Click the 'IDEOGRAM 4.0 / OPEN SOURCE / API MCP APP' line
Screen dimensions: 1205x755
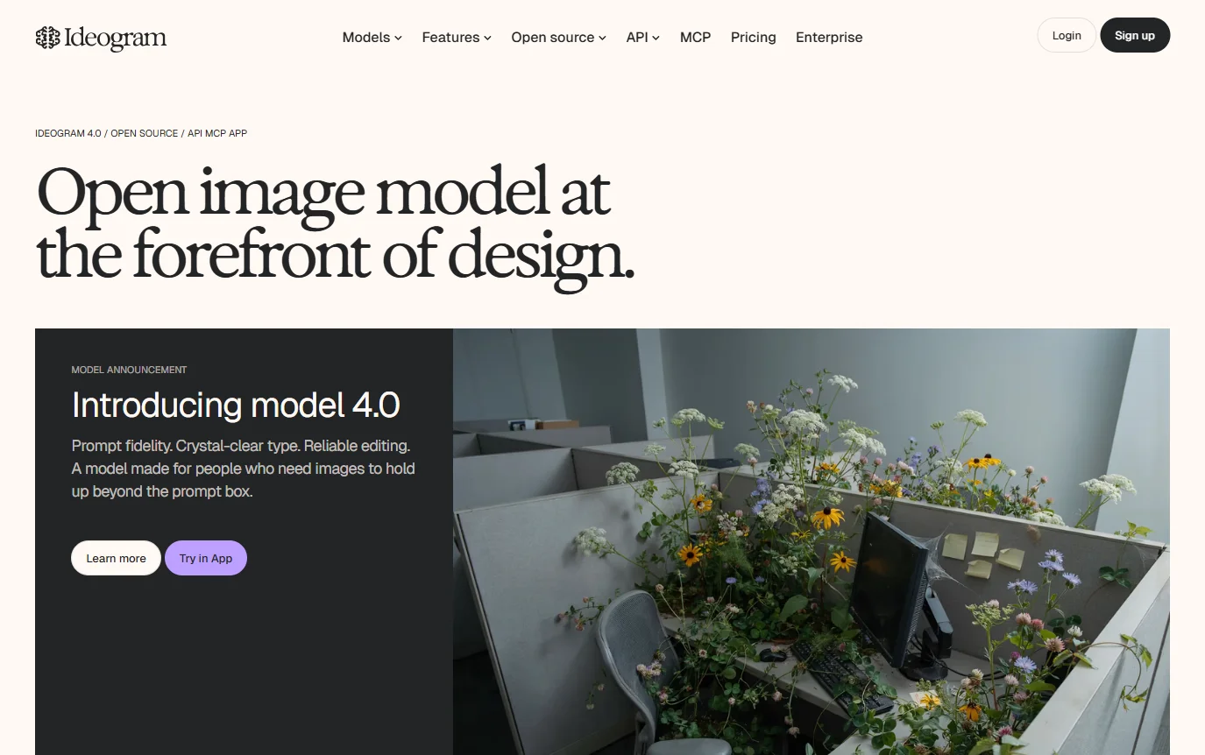pyautogui.click(x=141, y=133)
